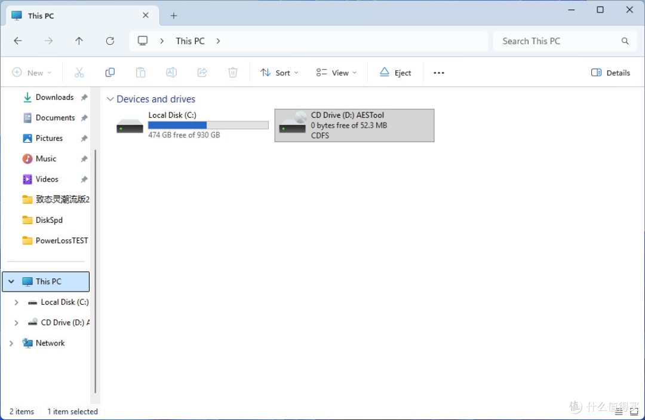Refresh the This PC view
Viewport: 645px width, 420px height.
(110, 41)
